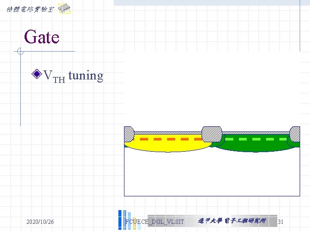Image resolution: width=310 pixels, height=232 pixels.
Task: Click the blue bar graphic in footer
Action: [x=130, y=220]
